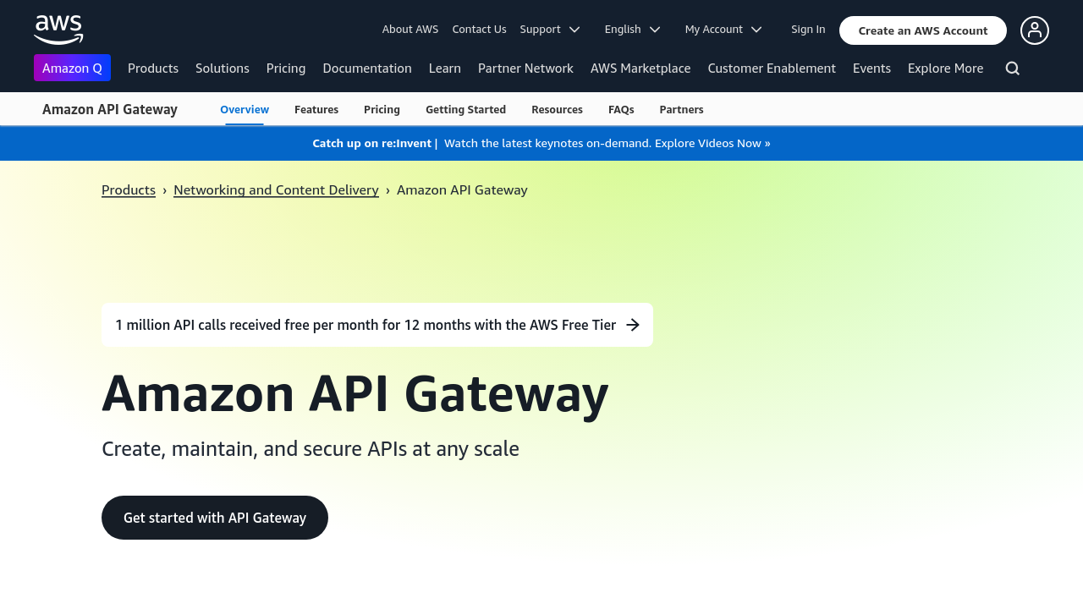Follow the Networking and Content Delivery breadcrumb
This screenshot has width=1083, height=609.
click(276, 190)
